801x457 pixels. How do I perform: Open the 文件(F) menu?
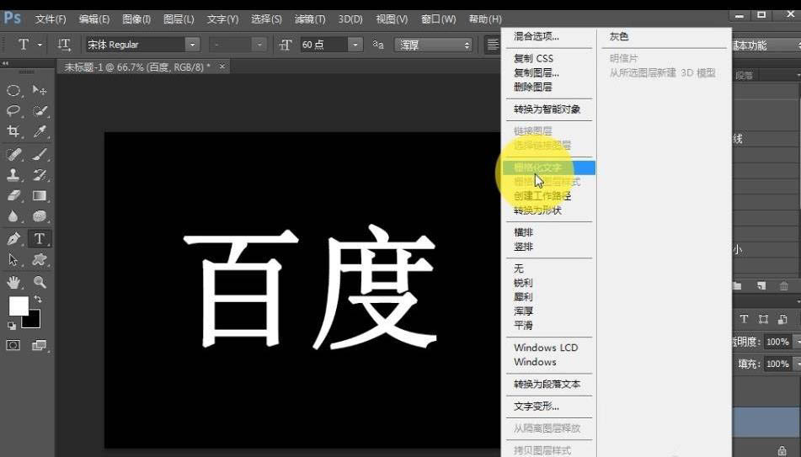click(x=51, y=19)
